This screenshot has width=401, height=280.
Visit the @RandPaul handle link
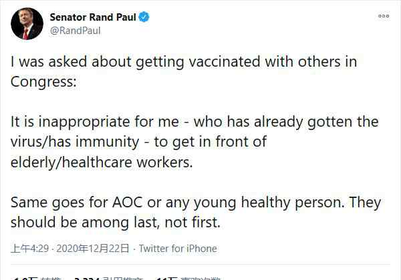pos(75,31)
